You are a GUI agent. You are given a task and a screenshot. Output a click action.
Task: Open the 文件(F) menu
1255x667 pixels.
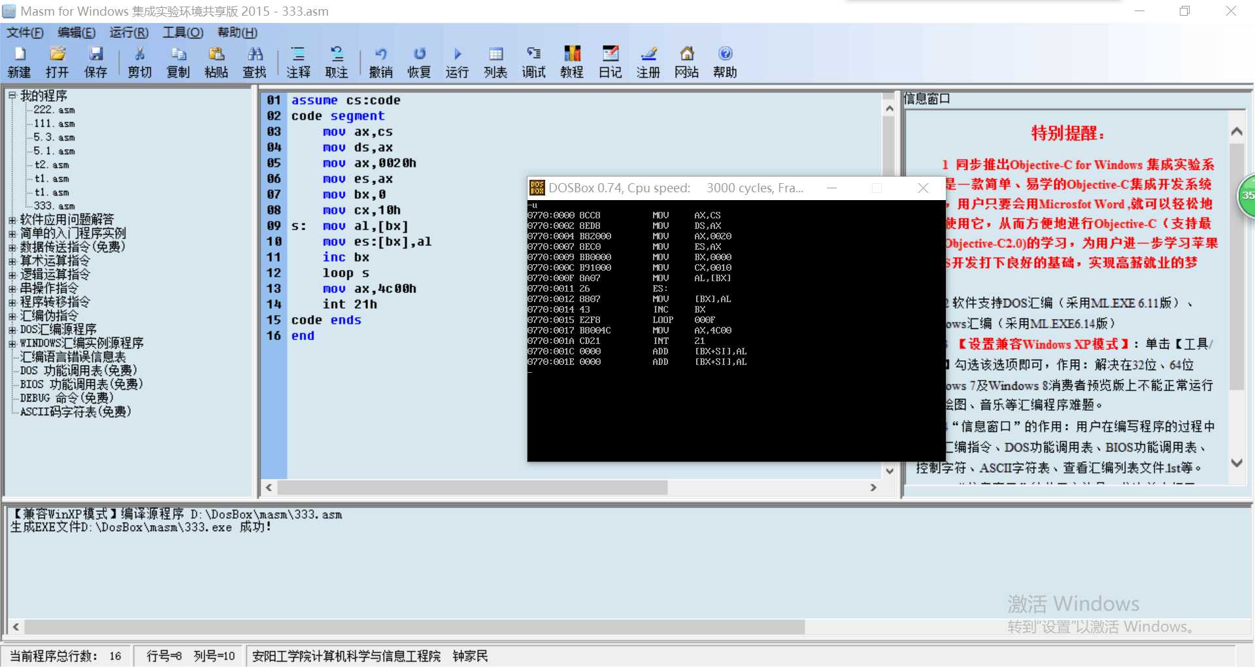click(25, 33)
